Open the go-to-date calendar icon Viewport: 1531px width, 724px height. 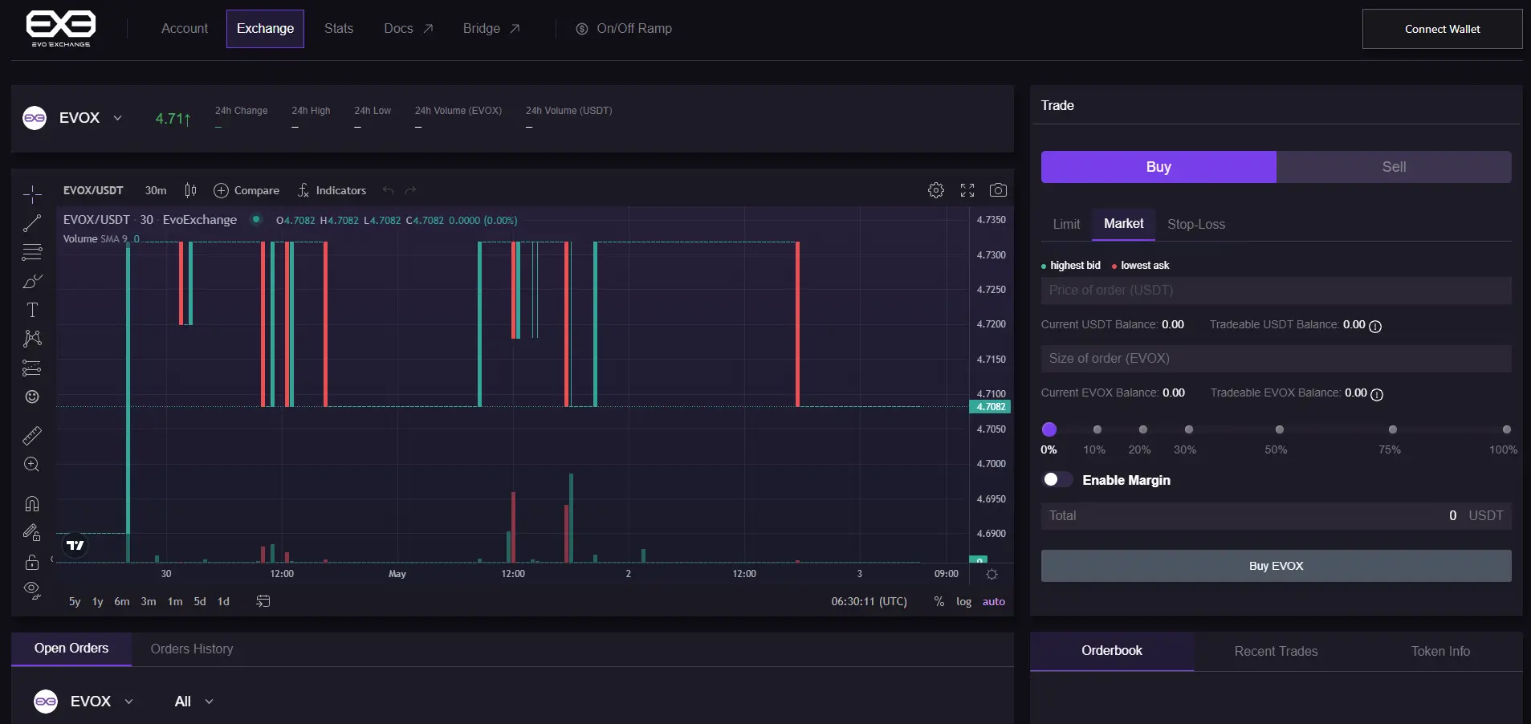point(263,601)
